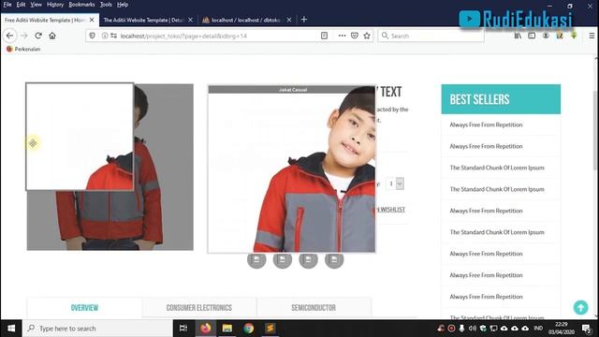Close the Free Aditii Website Template tab
The image size is (599, 337).
pos(92,20)
